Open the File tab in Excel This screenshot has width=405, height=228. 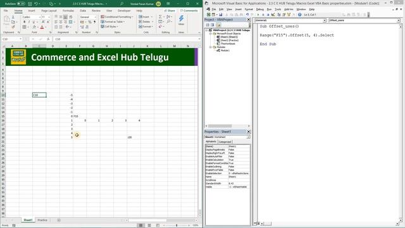pyautogui.click(x=6, y=11)
